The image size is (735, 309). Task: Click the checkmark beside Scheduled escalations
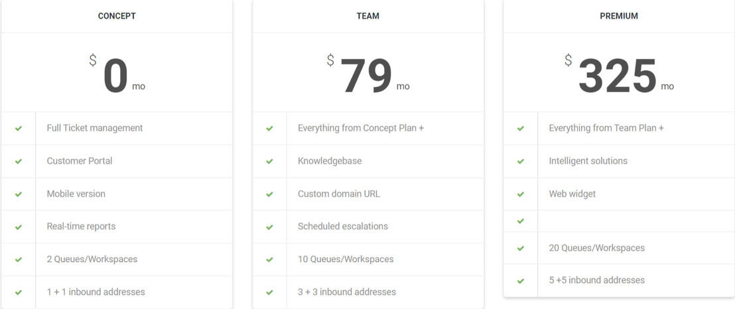pyautogui.click(x=269, y=227)
